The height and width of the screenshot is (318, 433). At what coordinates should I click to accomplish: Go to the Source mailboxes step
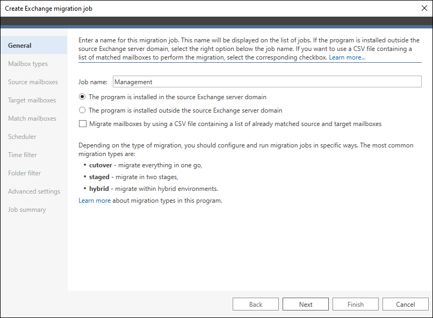pyautogui.click(x=33, y=82)
